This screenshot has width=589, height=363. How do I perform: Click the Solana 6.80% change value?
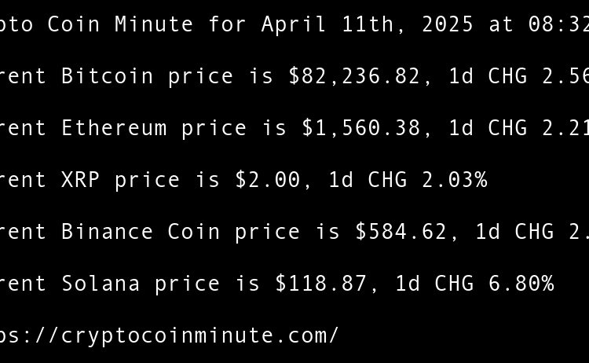click(521, 284)
